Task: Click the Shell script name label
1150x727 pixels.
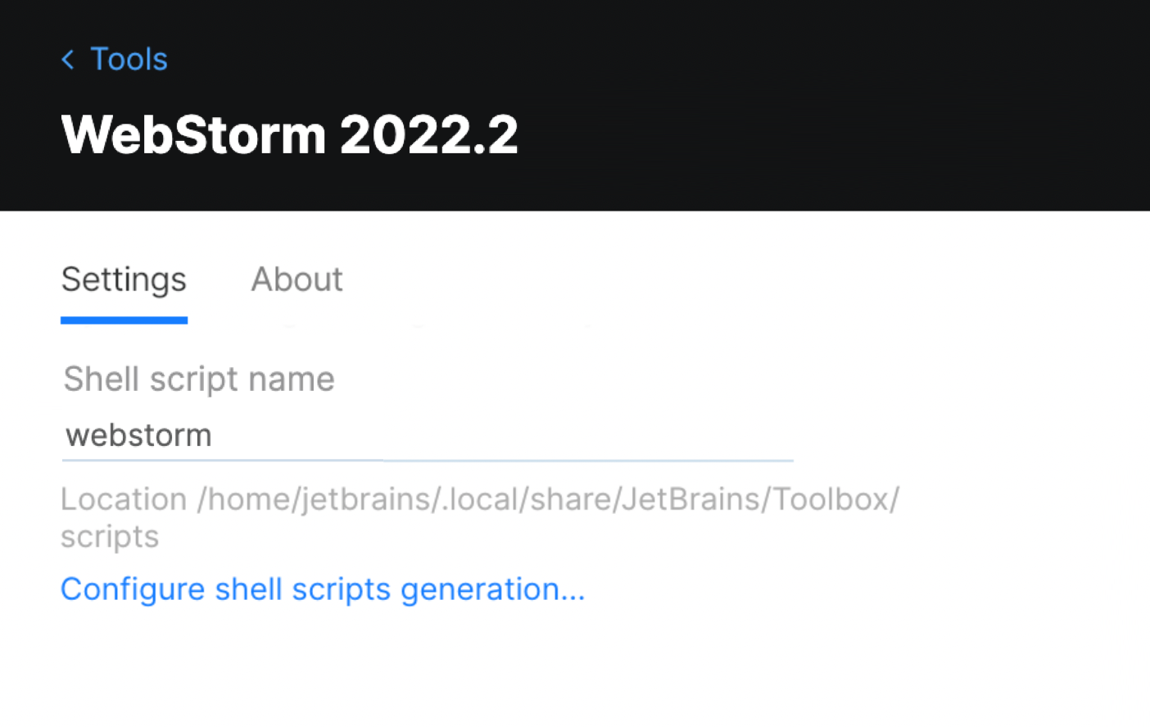Action: 198,379
